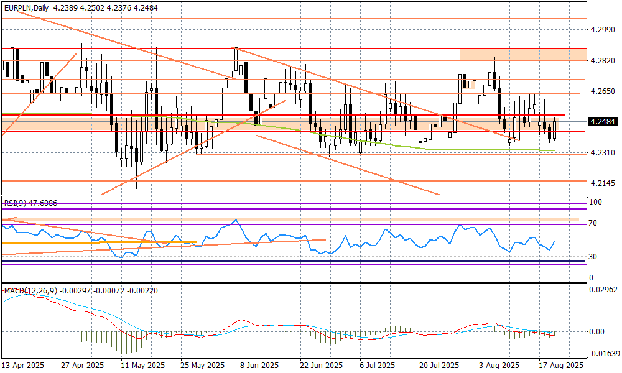Select the 4.2310 price axis label
The image size is (622, 373).
(601, 152)
